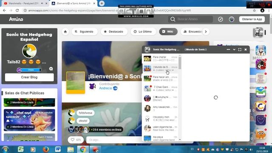Expand chat panel to fullscreen

(240, 50)
